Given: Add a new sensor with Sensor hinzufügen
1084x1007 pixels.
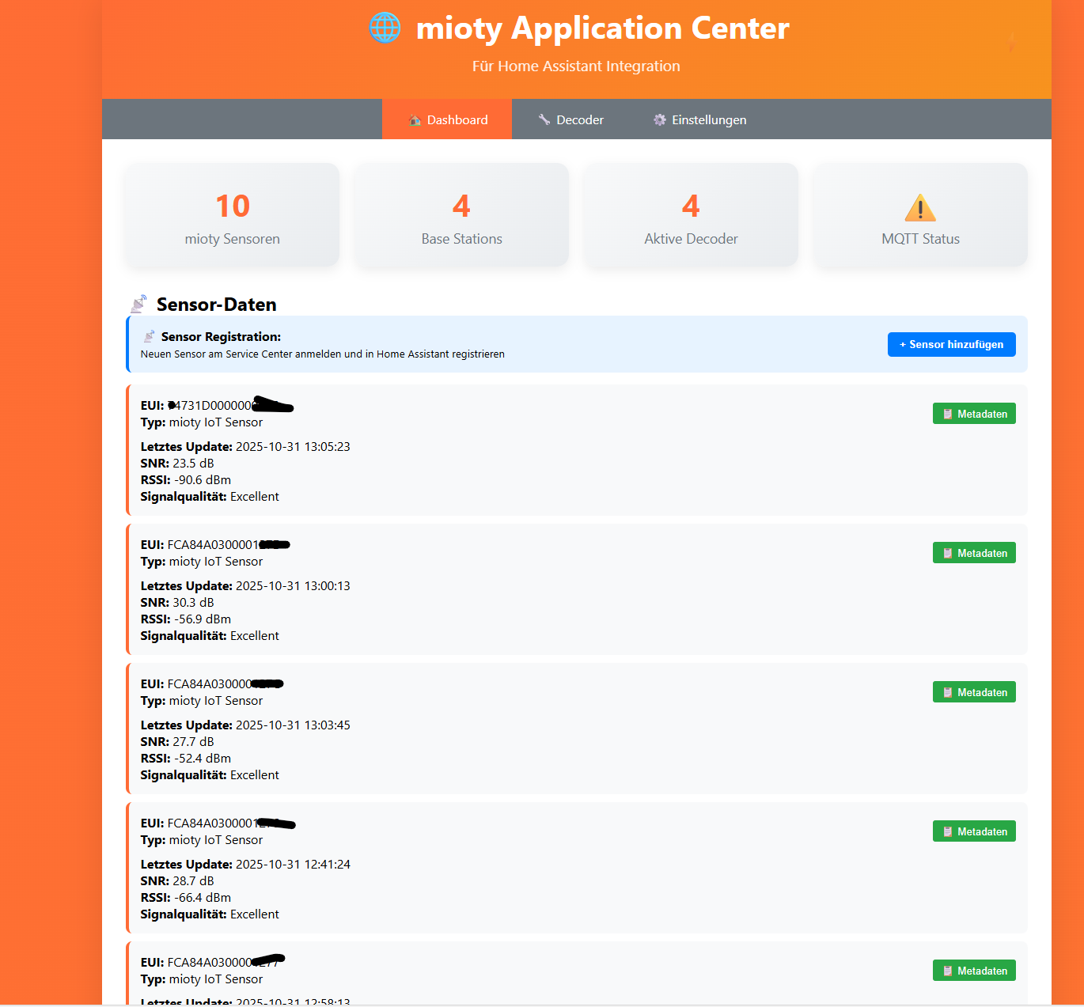Looking at the screenshot, I should pyautogui.click(x=951, y=344).
